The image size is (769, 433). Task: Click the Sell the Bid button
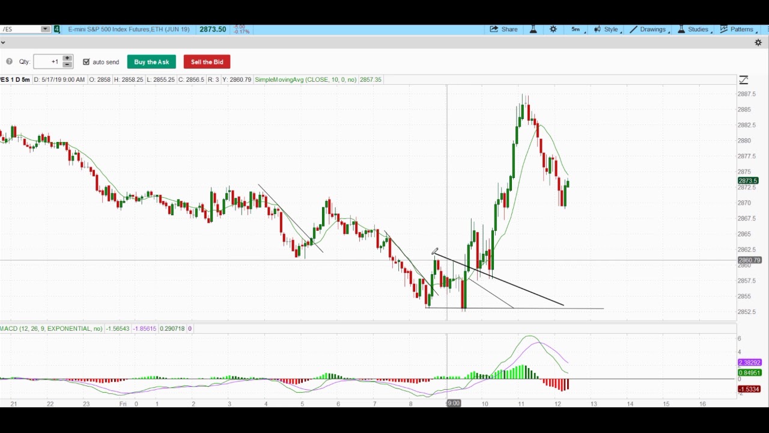coord(207,62)
